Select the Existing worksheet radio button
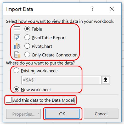 coord(16,70)
